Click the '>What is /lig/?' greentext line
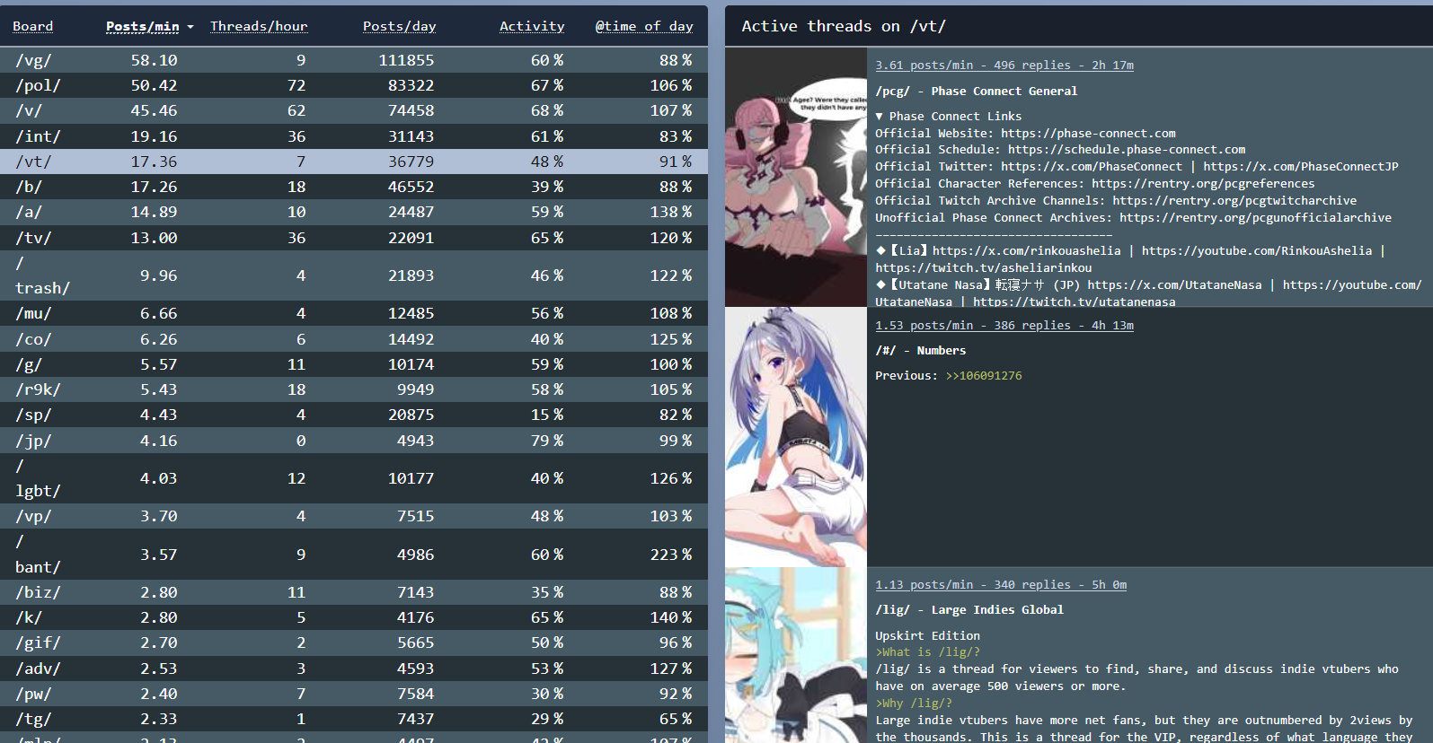This screenshot has height=743, width=1433. pos(928,652)
